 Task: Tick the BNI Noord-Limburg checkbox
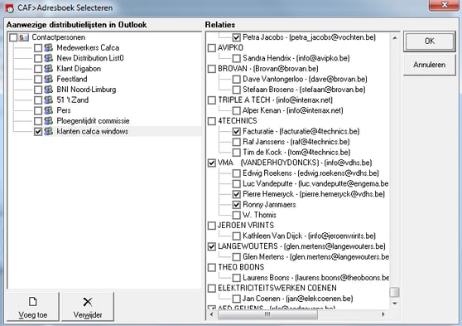tap(38, 90)
